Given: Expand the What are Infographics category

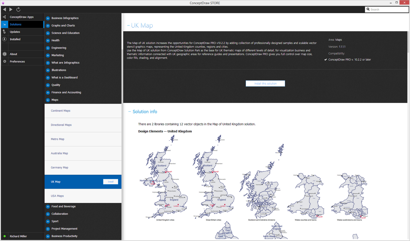Looking at the screenshot, I should pyautogui.click(x=48, y=63).
